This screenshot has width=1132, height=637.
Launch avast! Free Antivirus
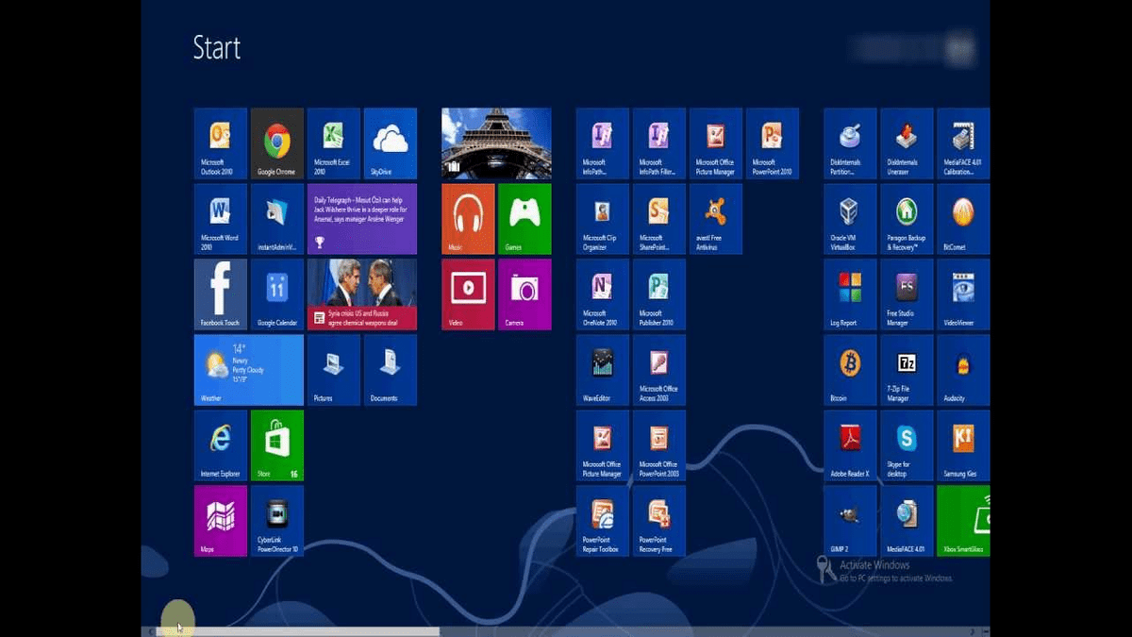[x=714, y=219]
